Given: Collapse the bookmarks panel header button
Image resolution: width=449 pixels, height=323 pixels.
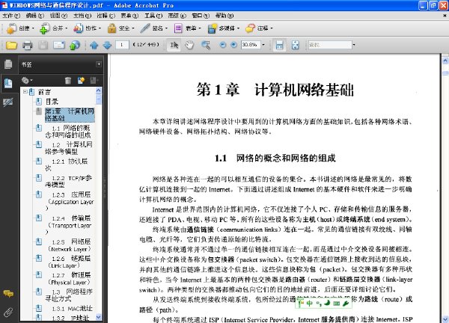Looking at the screenshot, I should (x=99, y=64).
